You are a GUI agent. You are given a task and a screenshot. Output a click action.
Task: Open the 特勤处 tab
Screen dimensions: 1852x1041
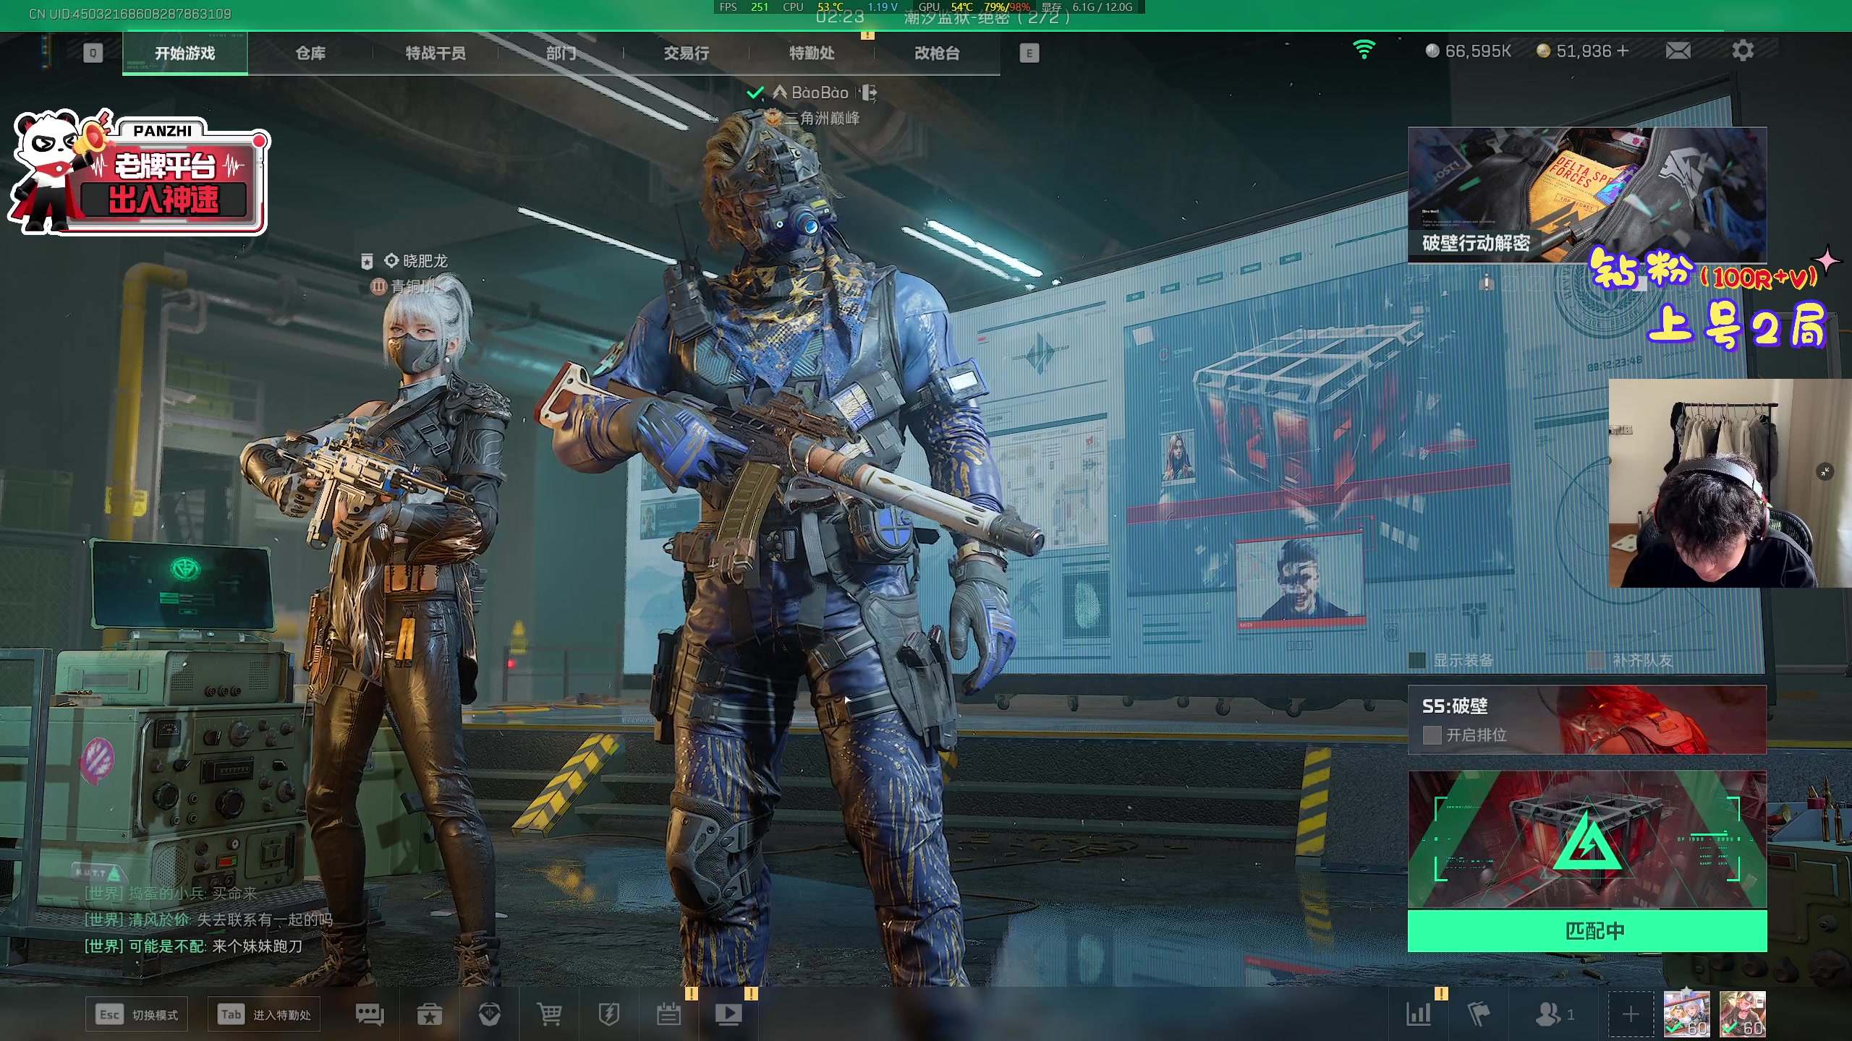pyautogui.click(x=812, y=53)
